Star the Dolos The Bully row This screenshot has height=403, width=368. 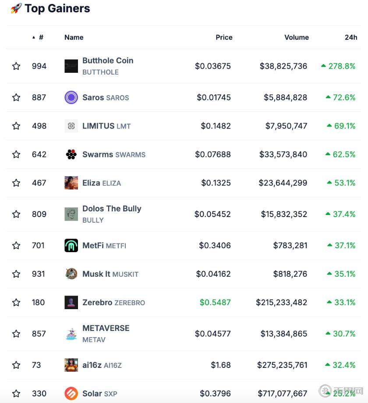pyautogui.click(x=16, y=214)
